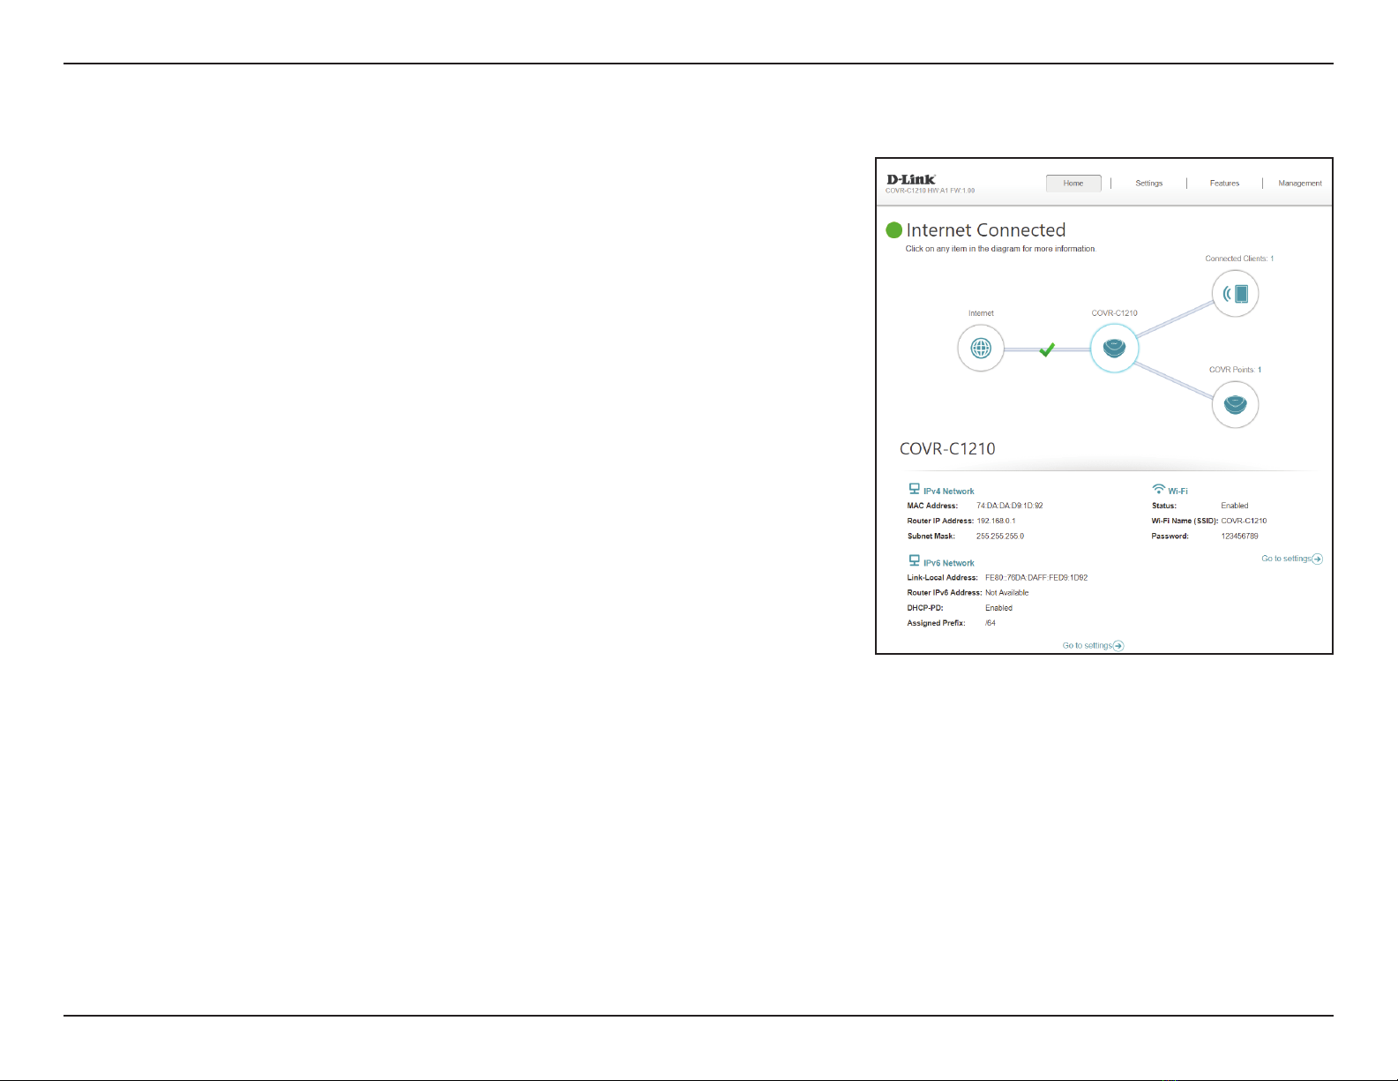Click the DHCP-PD Enabled value
This screenshot has width=1398, height=1081.
click(x=999, y=608)
